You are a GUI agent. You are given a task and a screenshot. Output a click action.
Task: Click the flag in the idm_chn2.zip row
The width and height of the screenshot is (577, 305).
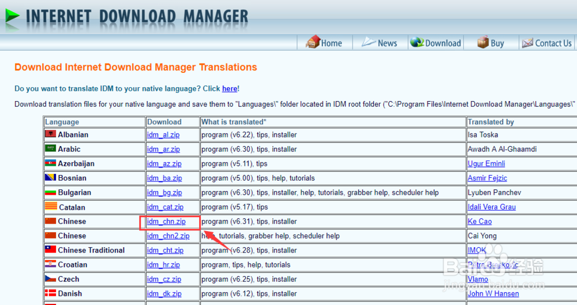(x=50, y=235)
